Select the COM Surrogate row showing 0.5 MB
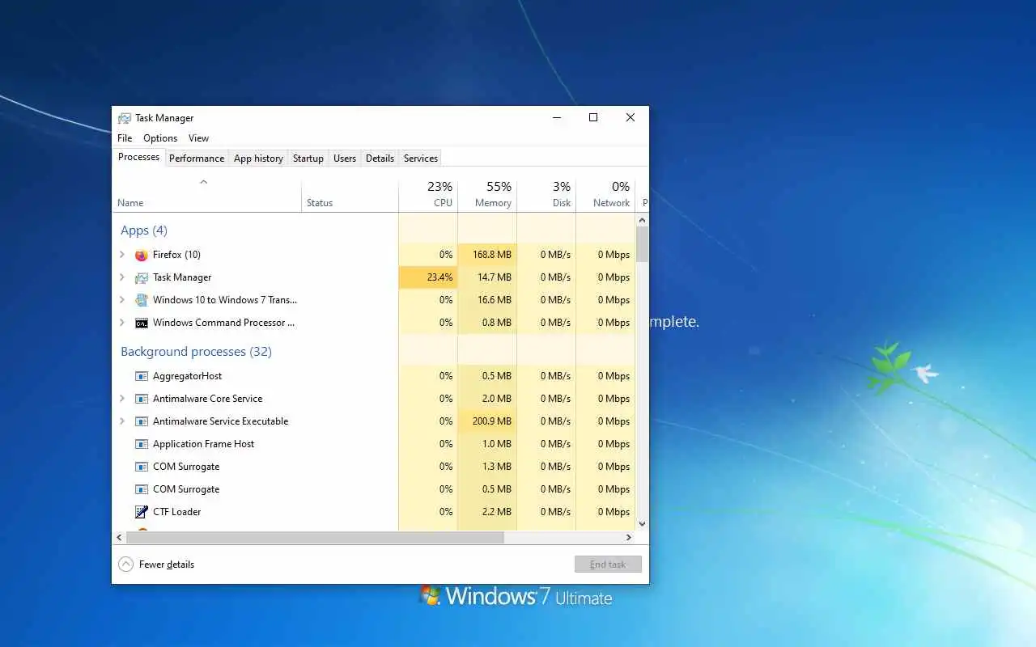 coord(374,489)
